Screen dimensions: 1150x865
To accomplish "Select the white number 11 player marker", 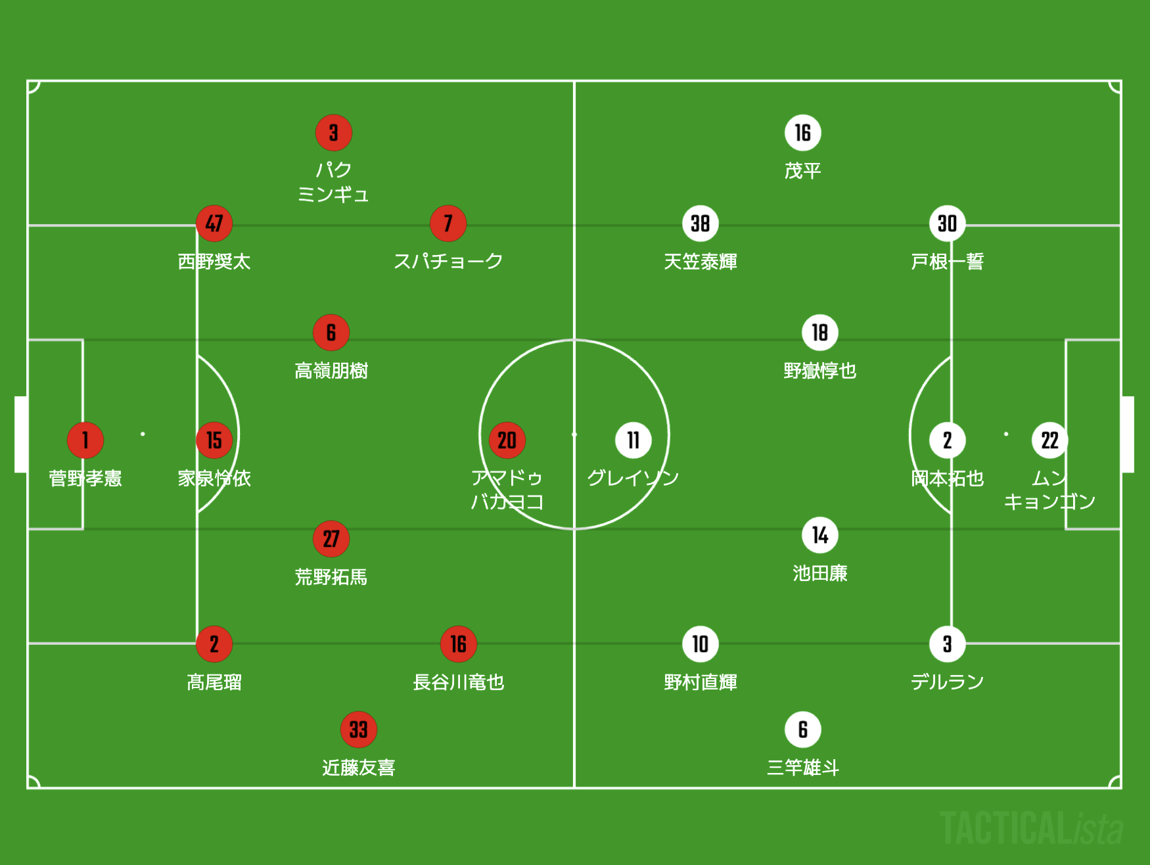I will coord(633,440).
